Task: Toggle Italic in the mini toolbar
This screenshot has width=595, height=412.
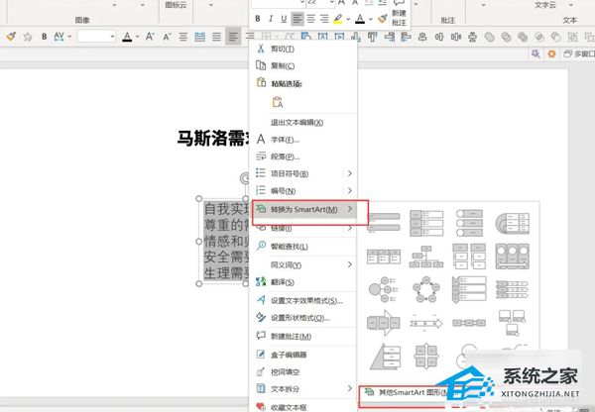Action: pyautogui.click(x=271, y=18)
